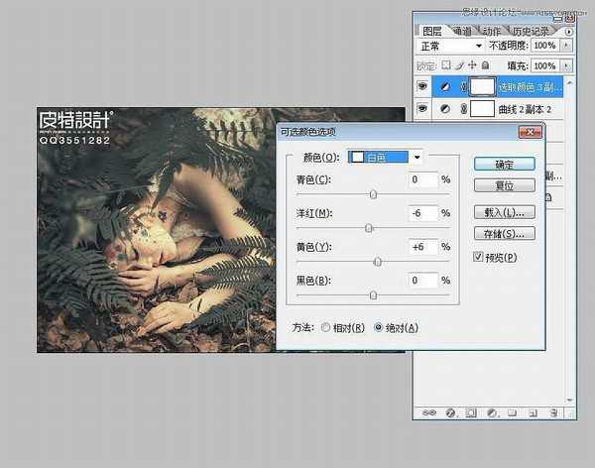Click the new group folder icon
The image size is (595, 468).
tap(510, 411)
